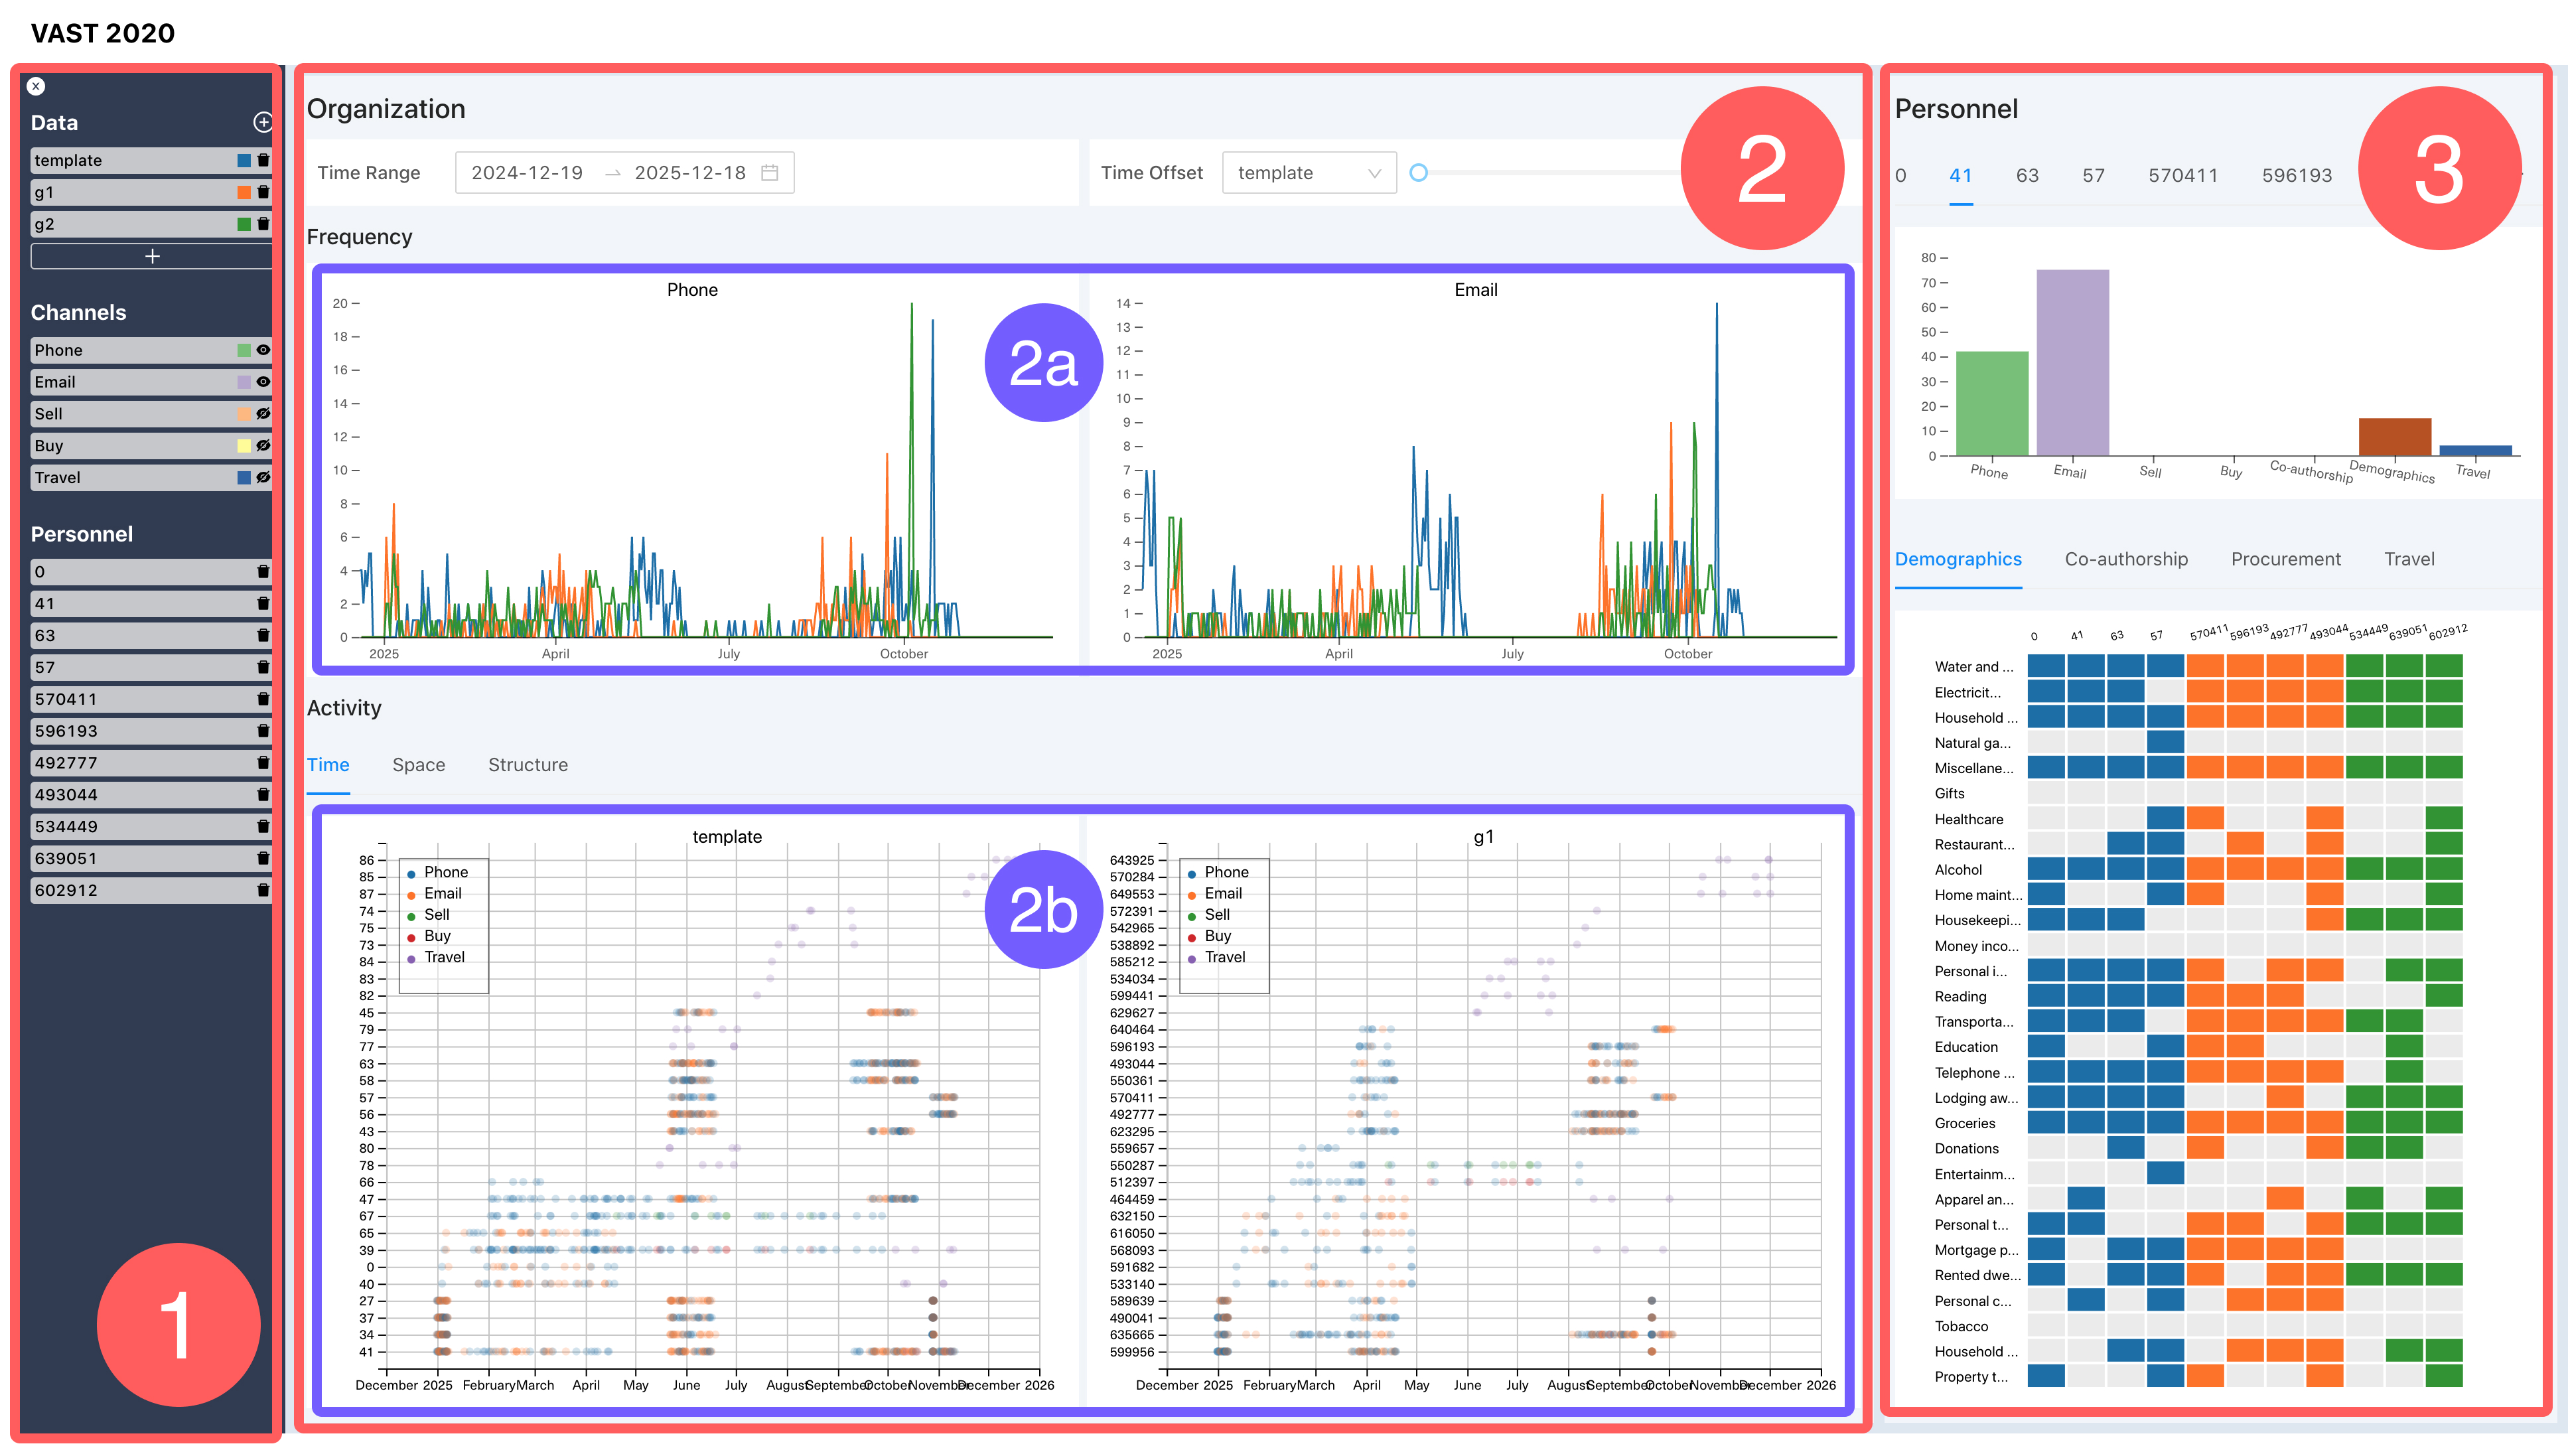Screen dimensions: 2568x1456
Task: Show the Sell channel via crossed eye
Action: (x=264, y=414)
